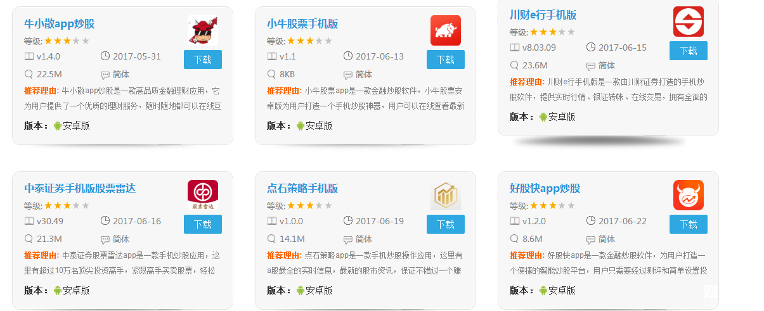Click size magnifier icon beside 14.1M
Image resolution: width=764 pixels, height=311 pixels.
tap(272, 239)
